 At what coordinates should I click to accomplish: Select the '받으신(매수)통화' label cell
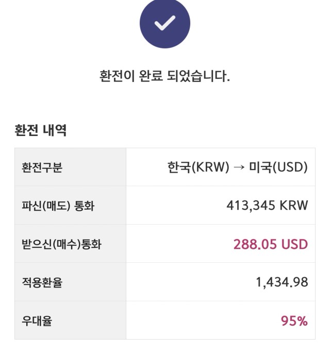point(71,244)
